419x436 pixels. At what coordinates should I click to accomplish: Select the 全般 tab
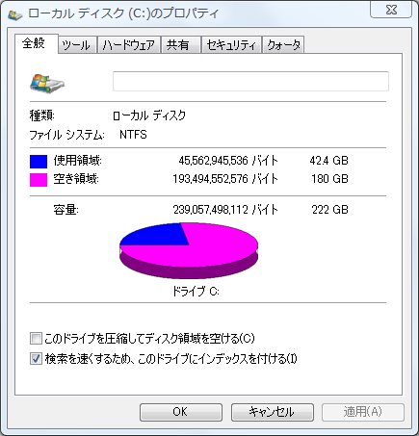34,43
